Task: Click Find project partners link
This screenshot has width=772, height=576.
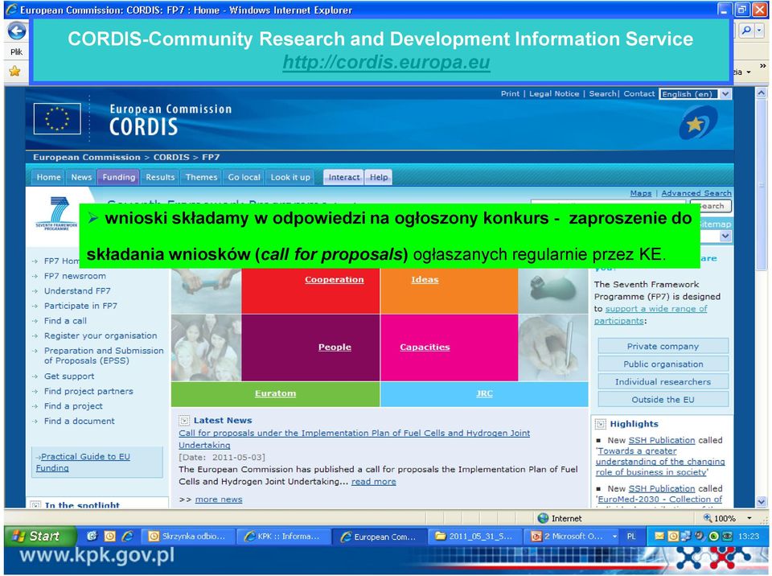Action: click(x=88, y=391)
